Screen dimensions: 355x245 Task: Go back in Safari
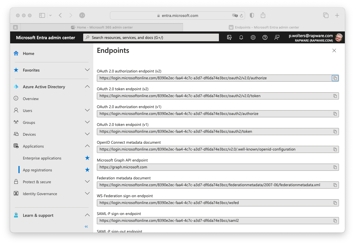60,15
